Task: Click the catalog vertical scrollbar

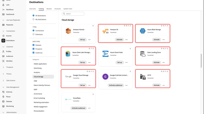Action: coord(201,61)
